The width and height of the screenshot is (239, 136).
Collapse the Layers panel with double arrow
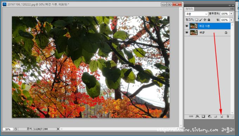pos(230,6)
